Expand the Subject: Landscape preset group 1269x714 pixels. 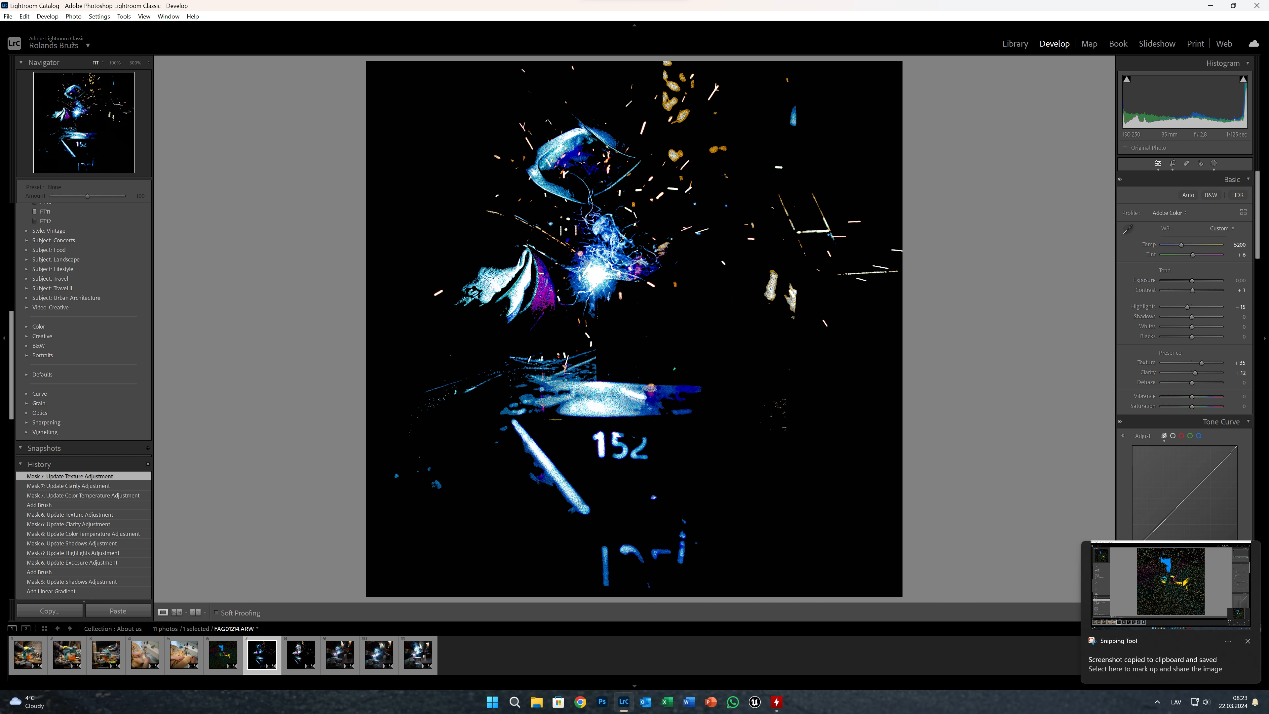(x=26, y=260)
